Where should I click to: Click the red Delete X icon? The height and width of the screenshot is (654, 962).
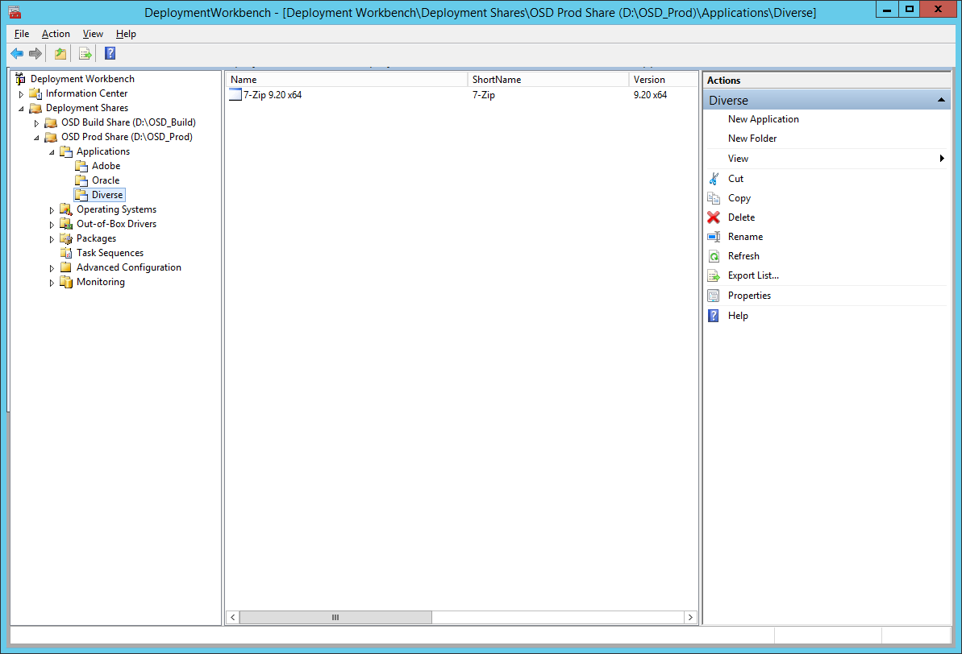point(714,217)
